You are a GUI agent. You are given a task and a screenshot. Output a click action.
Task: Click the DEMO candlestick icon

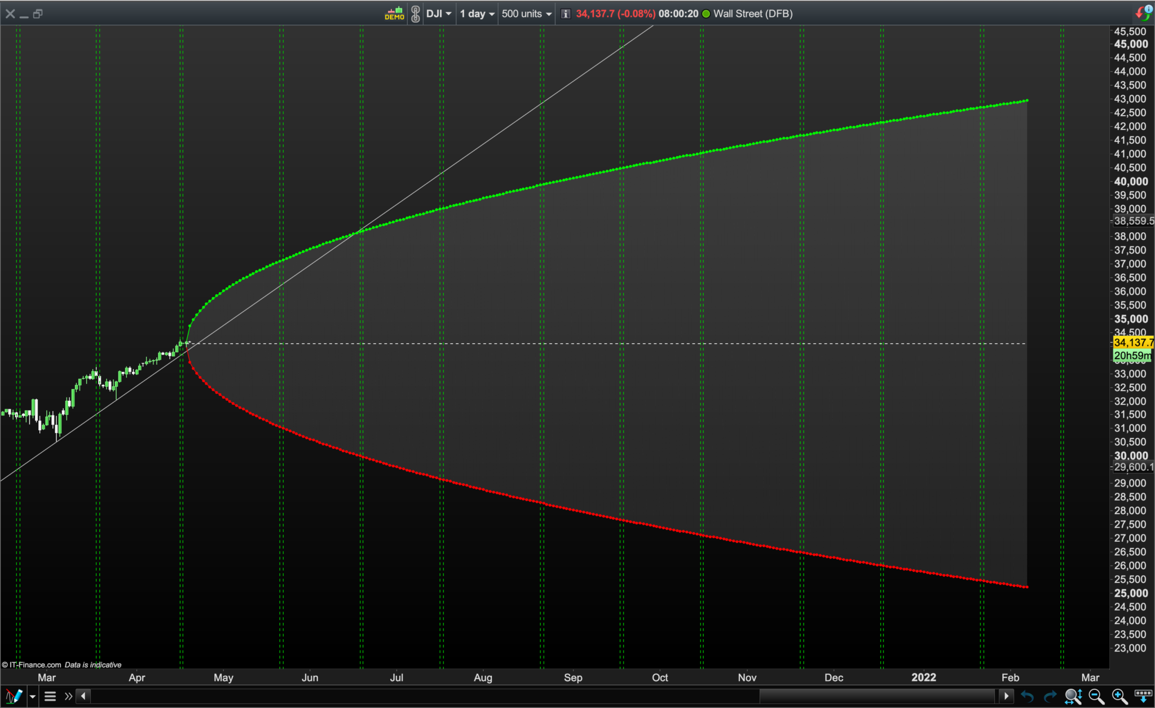(394, 14)
